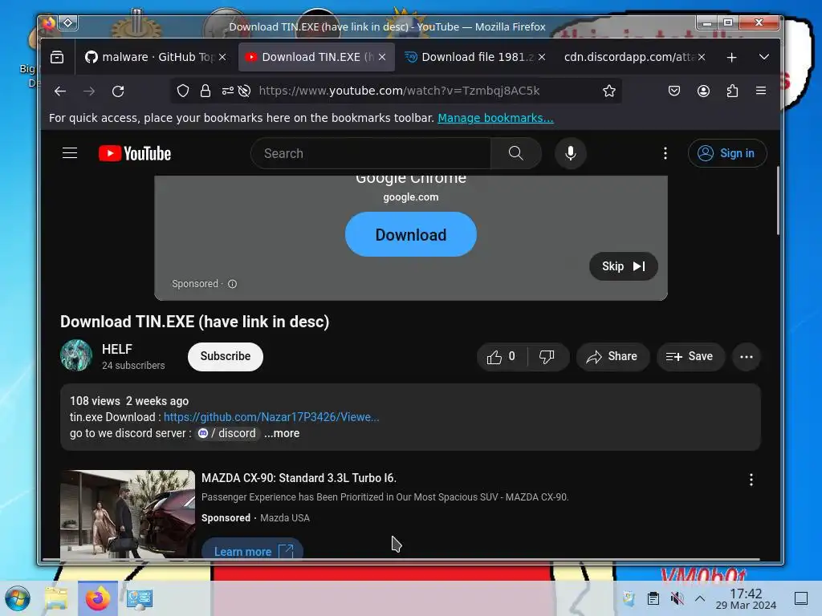Search with your voice microphone
822x616 pixels.
click(571, 153)
